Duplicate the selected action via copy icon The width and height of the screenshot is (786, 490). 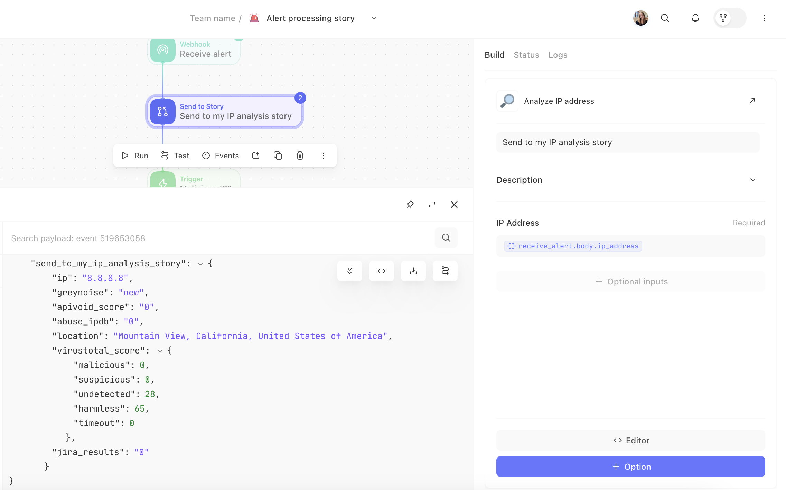click(278, 156)
